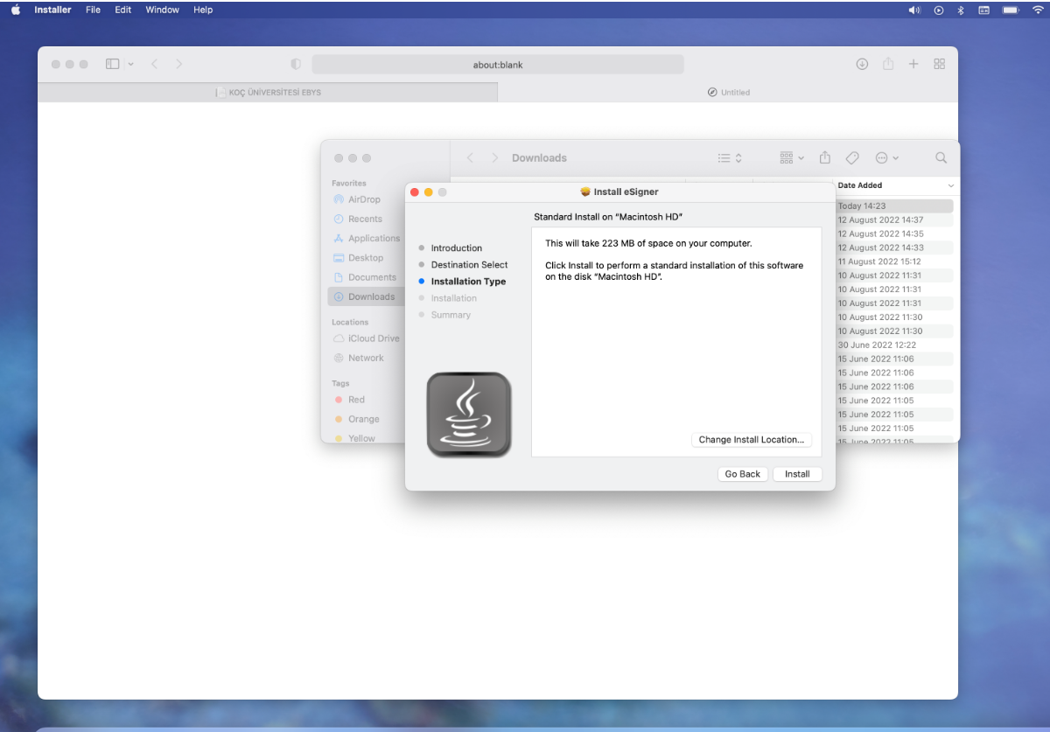1050x732 pixels.
Task: Expand the more actions dropdown in Finder
Action: click(x=886, y=157)
